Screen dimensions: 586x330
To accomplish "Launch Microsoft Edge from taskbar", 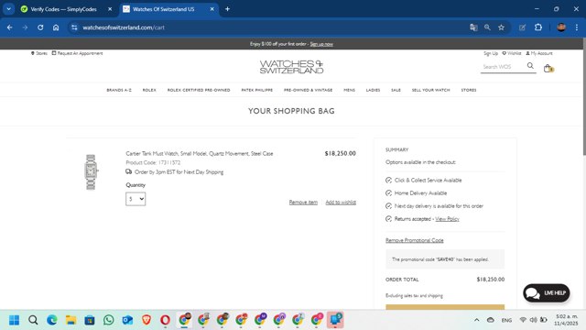I will [x=52, y=320].
